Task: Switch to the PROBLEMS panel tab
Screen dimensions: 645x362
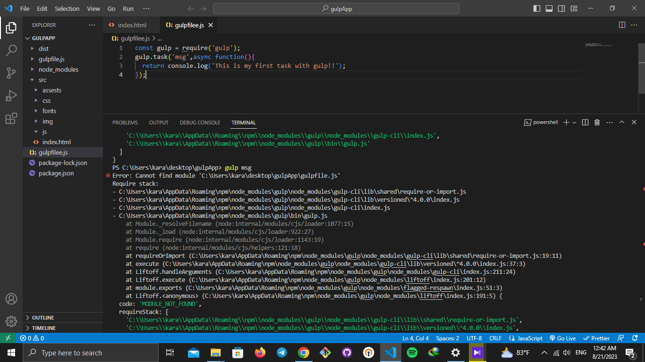Action: point(125,123)
